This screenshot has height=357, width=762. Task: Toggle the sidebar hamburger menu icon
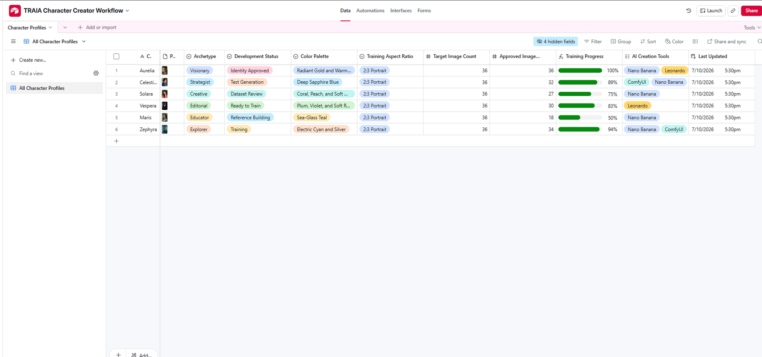13,41
